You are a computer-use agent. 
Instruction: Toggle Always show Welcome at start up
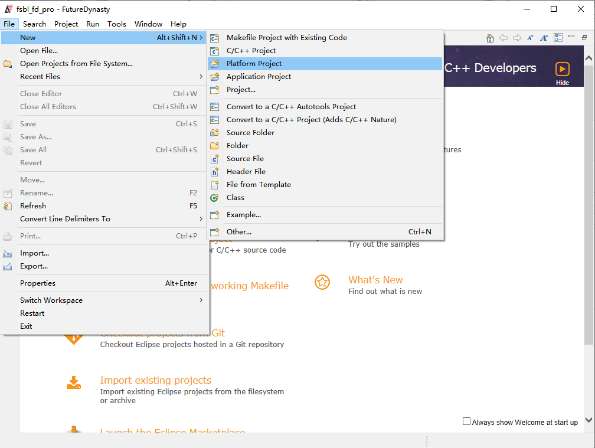coord(466,421)
